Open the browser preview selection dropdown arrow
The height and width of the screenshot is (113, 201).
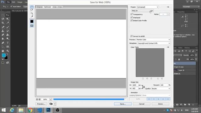pos(55,104)
